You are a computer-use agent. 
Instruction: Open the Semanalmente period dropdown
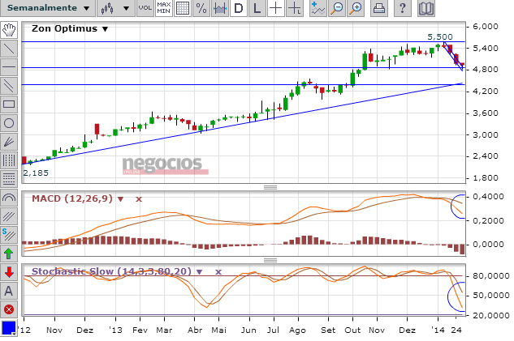click(x=48, y=8)
